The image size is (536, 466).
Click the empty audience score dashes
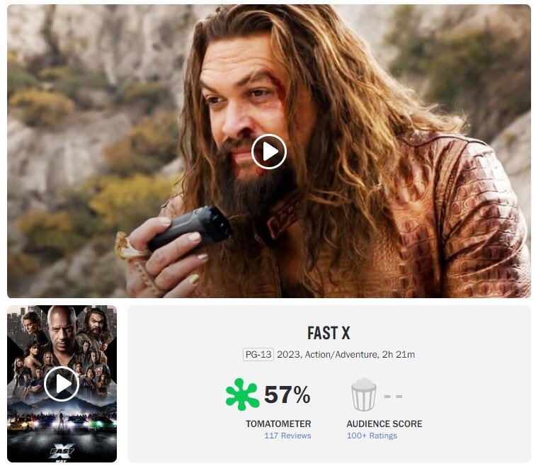click(x=393, y=397)
